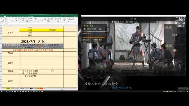Select the cell labeled X1230
The width and height of the screenshot is (189, 106).
tap(11, 53)
